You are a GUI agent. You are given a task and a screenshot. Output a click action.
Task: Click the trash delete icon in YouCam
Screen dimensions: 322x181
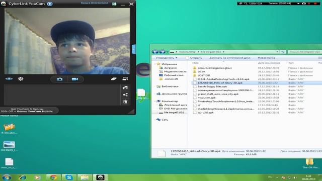[x=125, y=102]
